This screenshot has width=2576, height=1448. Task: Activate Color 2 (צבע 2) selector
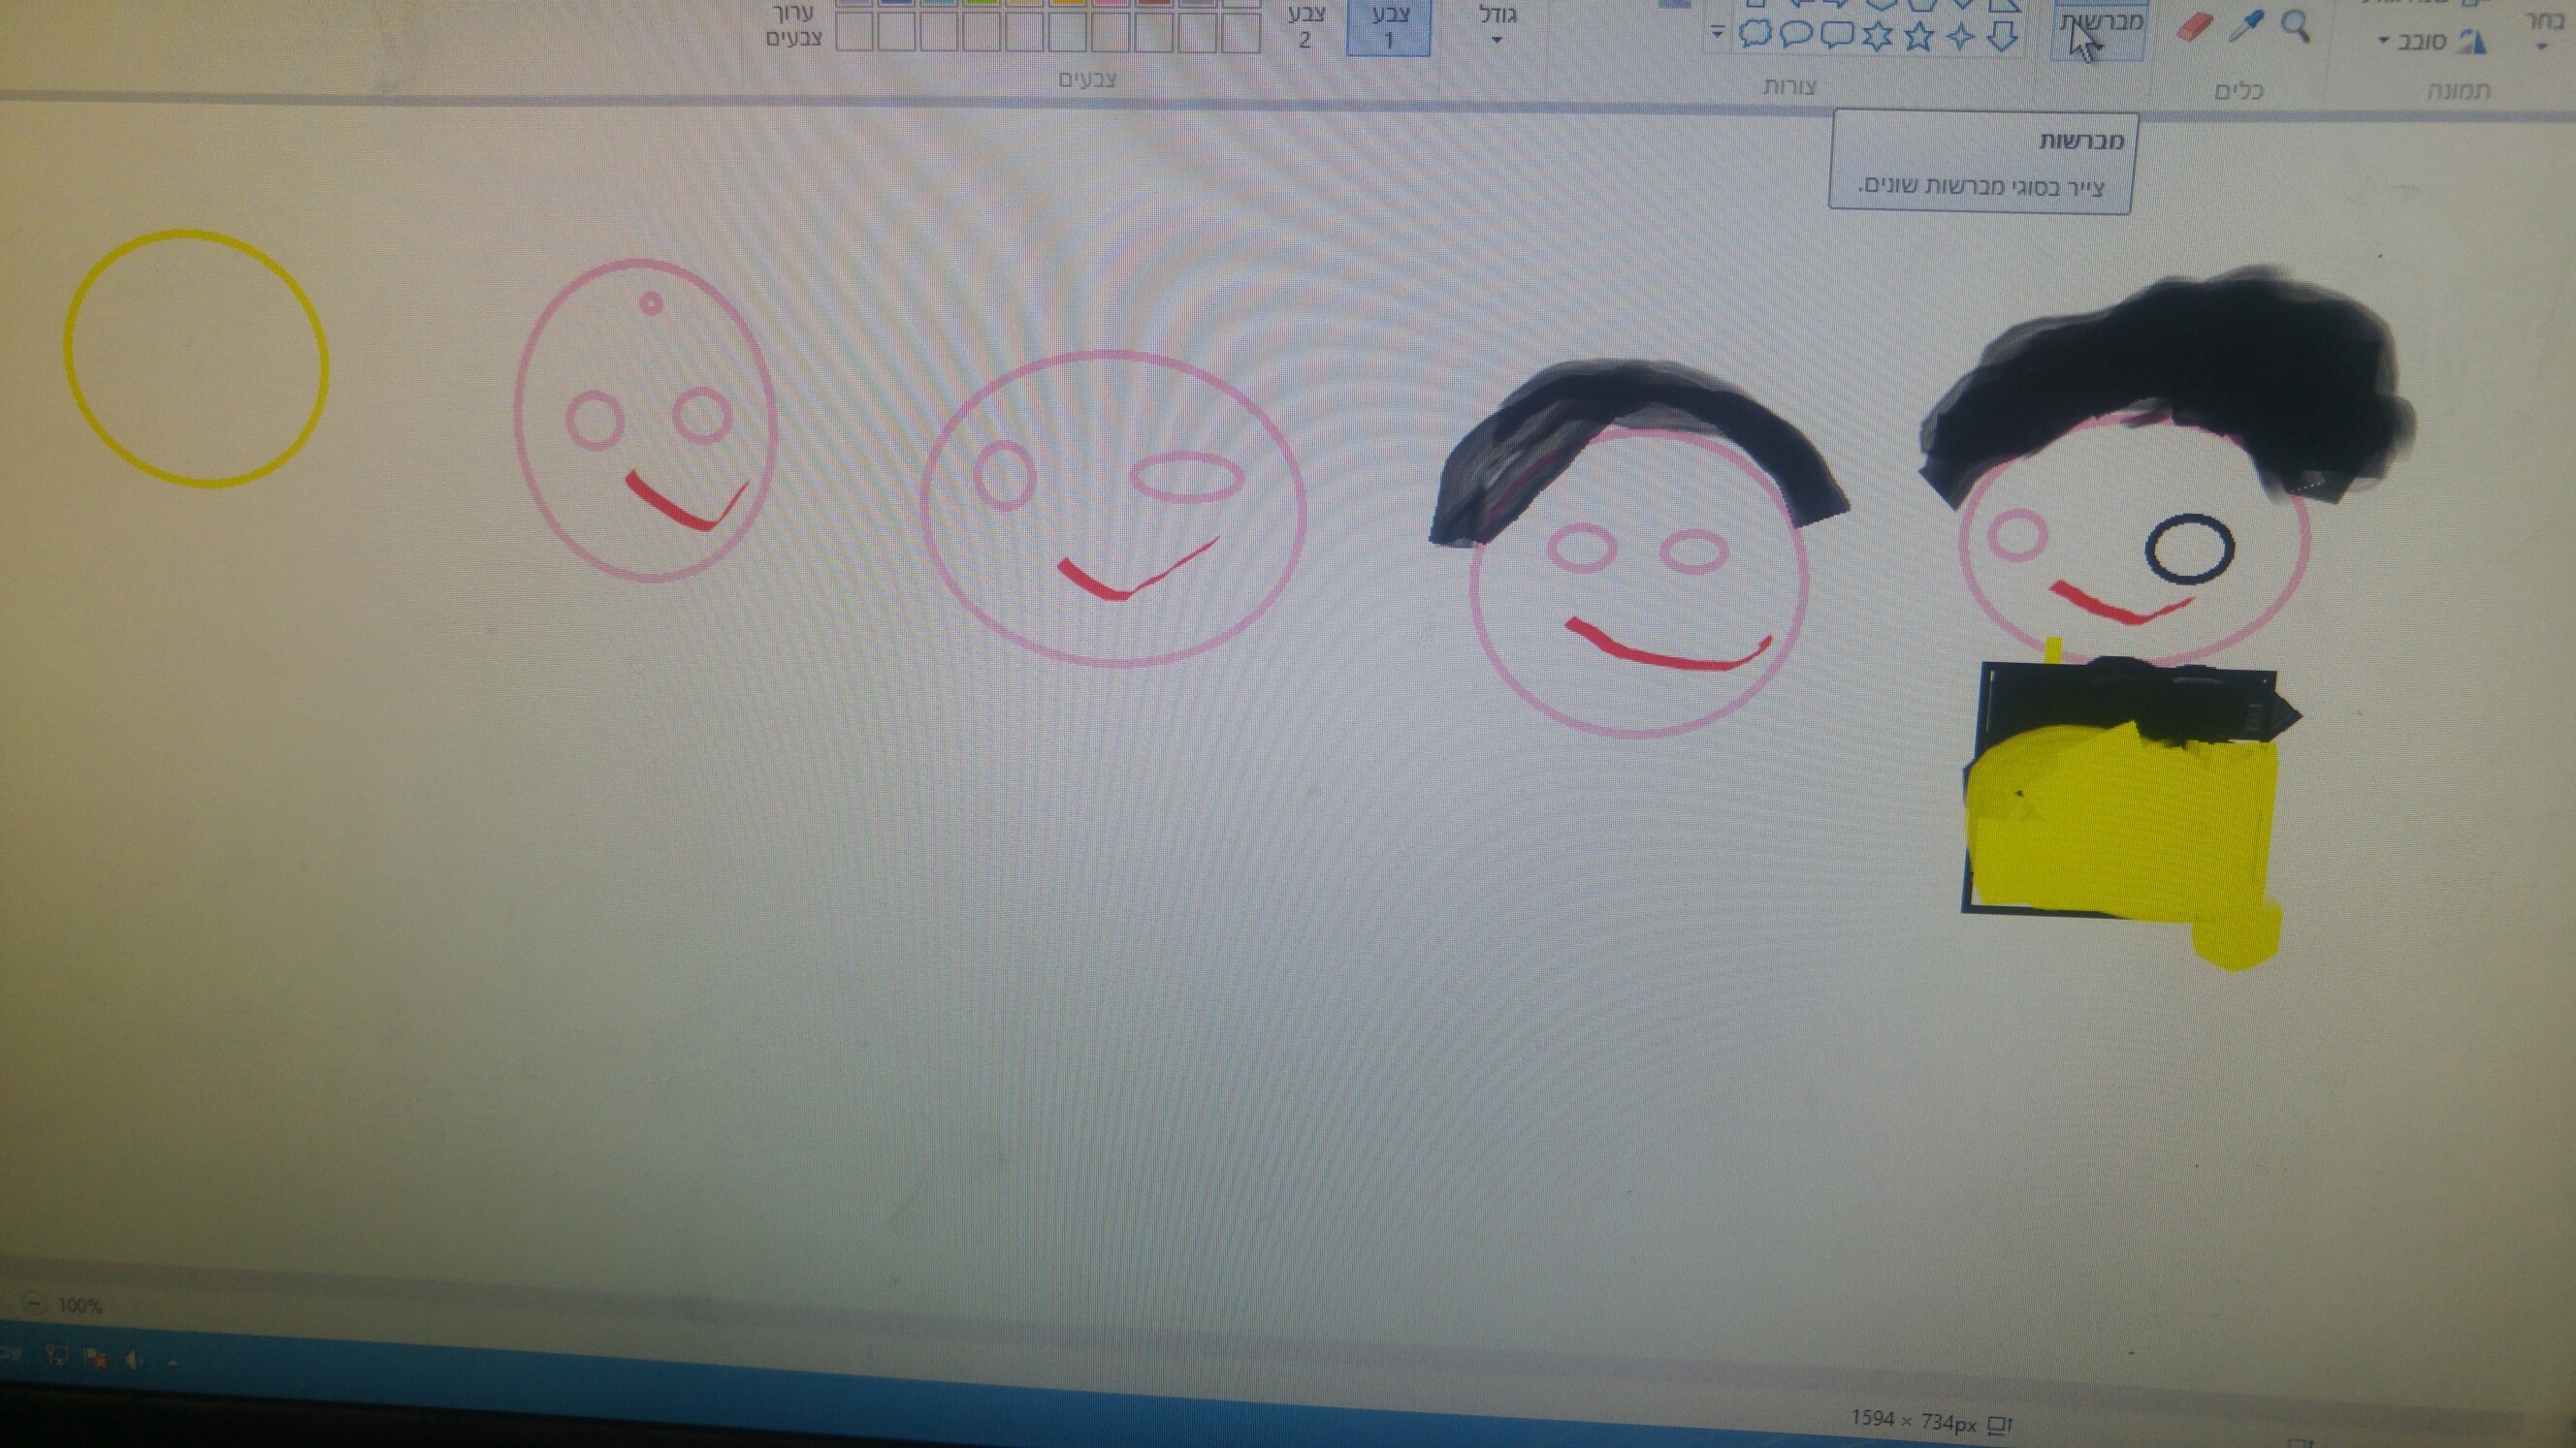tap(1305, 27)
